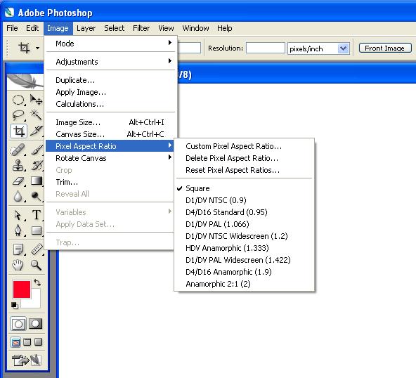The image size is (416, 378).
Task: Click the Front Image button
Action: (x=385, y=48)
